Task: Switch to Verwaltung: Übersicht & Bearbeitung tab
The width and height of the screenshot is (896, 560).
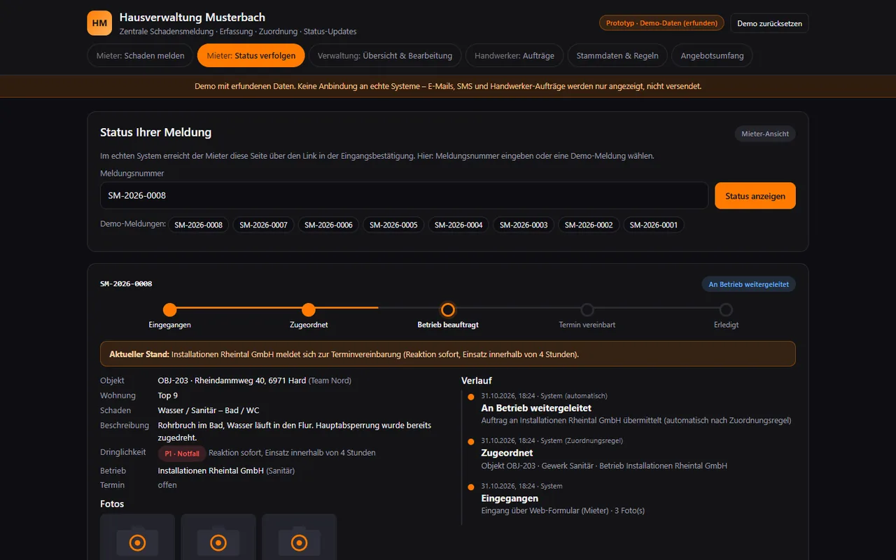Action: click(385, 56)
